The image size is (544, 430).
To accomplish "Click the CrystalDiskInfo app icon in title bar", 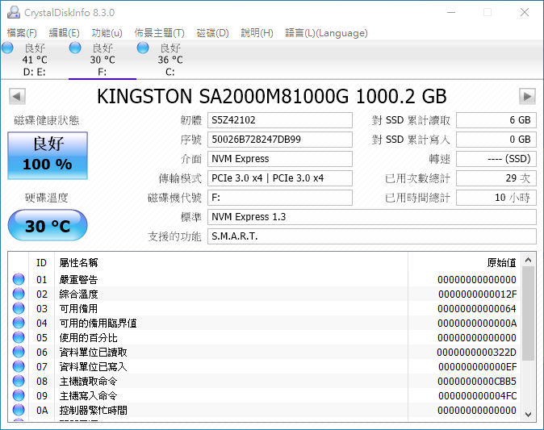I will click(x=14, y=12).
